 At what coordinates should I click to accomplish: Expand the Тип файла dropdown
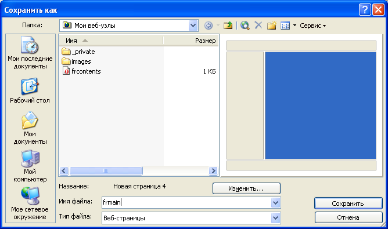click(x=275, y=218)
